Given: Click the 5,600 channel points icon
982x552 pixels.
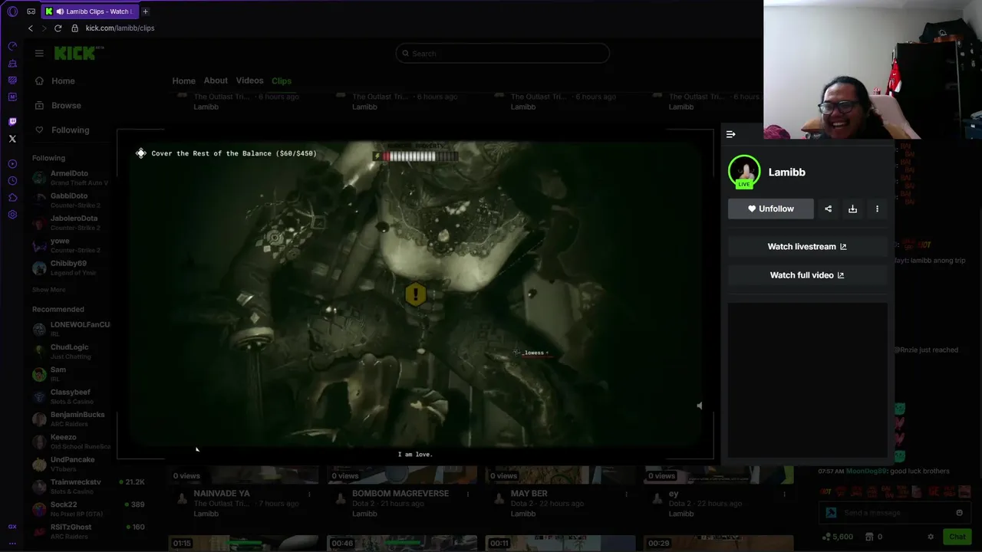Looking at the screenshot, I should pyautogui.click(x=825, y=537).
